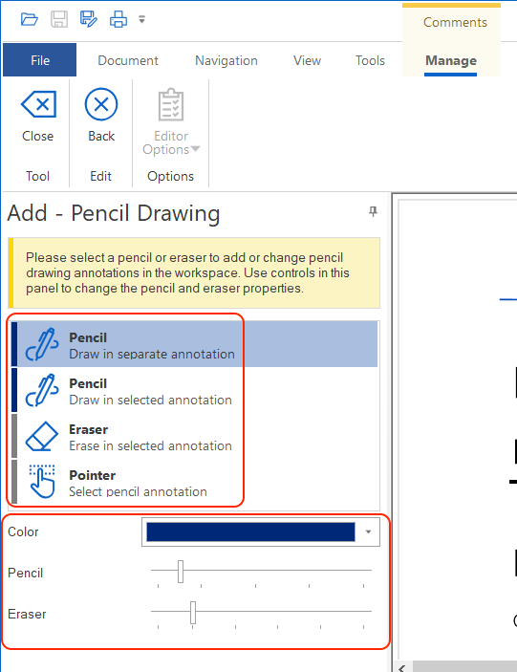Select Pencil draw in selected annotation
Image resolution: width=517 pixels, height=672 pixels.
click(x=194, y=390)
